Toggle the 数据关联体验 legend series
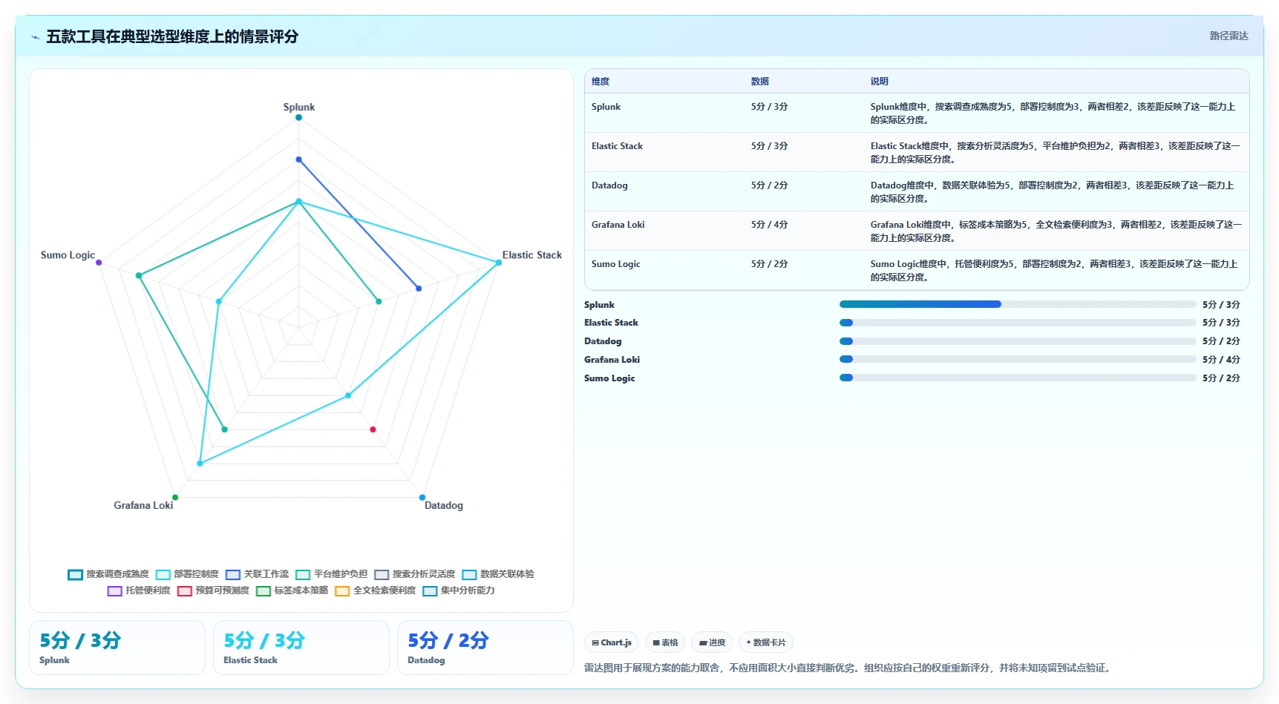The image size is (1279, 704). (x=498, y=574)
